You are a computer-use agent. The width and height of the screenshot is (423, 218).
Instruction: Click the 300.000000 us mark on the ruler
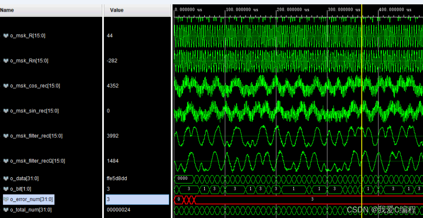click(343, 10)
